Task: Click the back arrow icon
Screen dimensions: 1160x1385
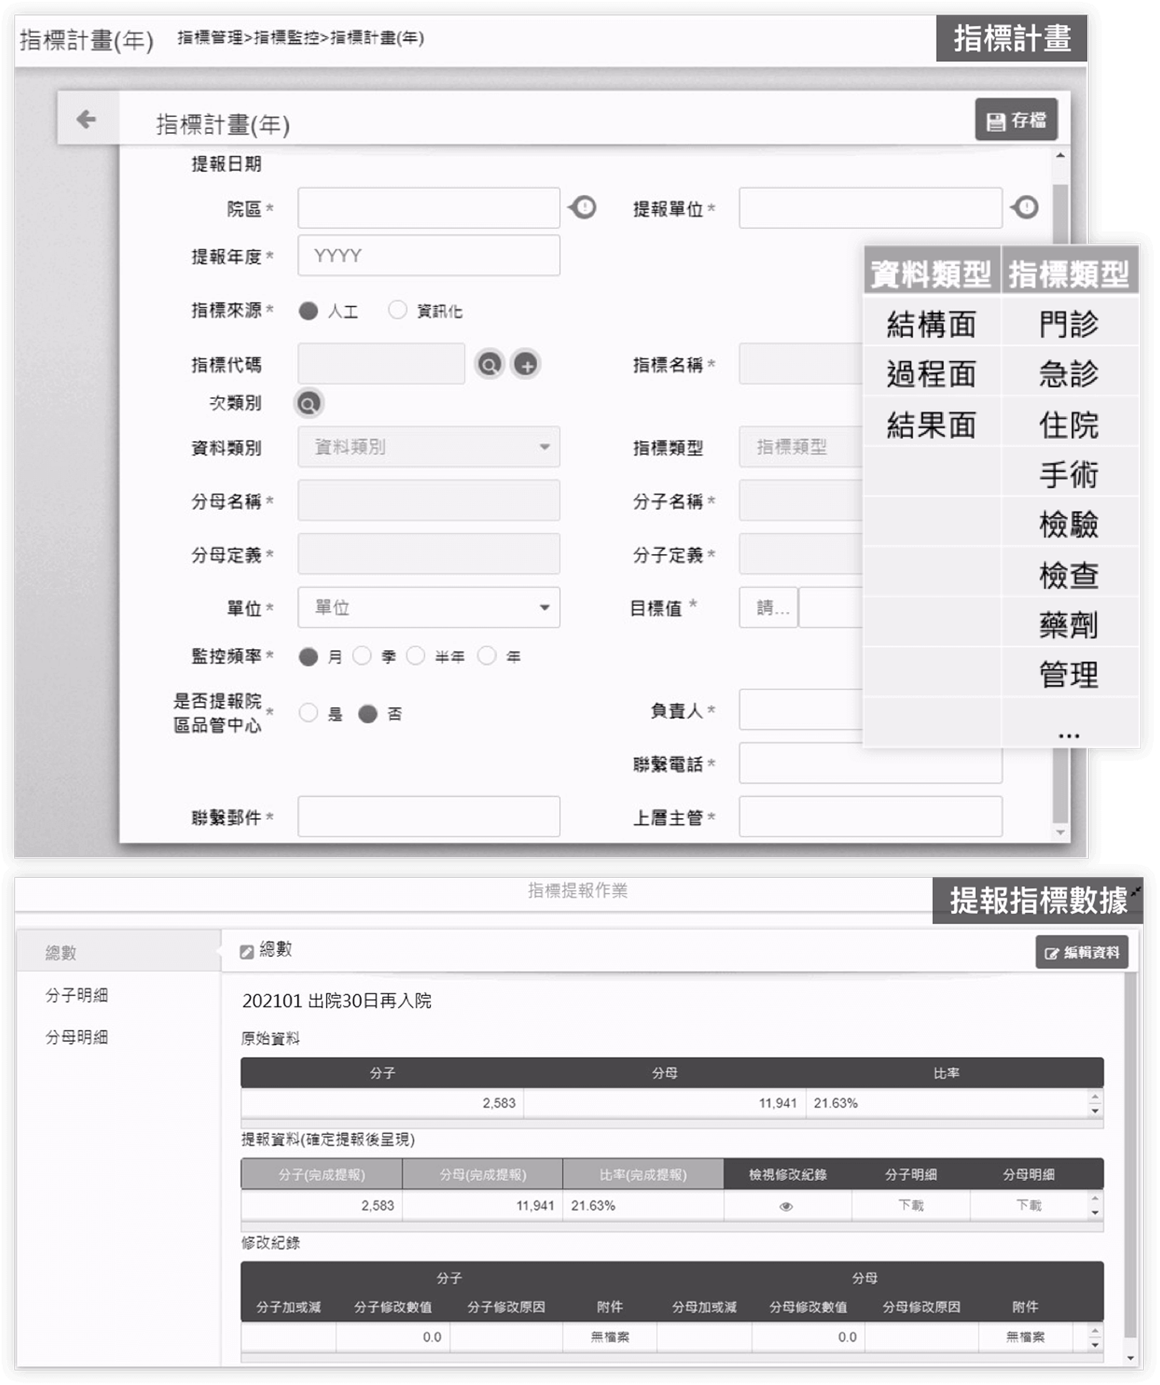Action: 87,118
